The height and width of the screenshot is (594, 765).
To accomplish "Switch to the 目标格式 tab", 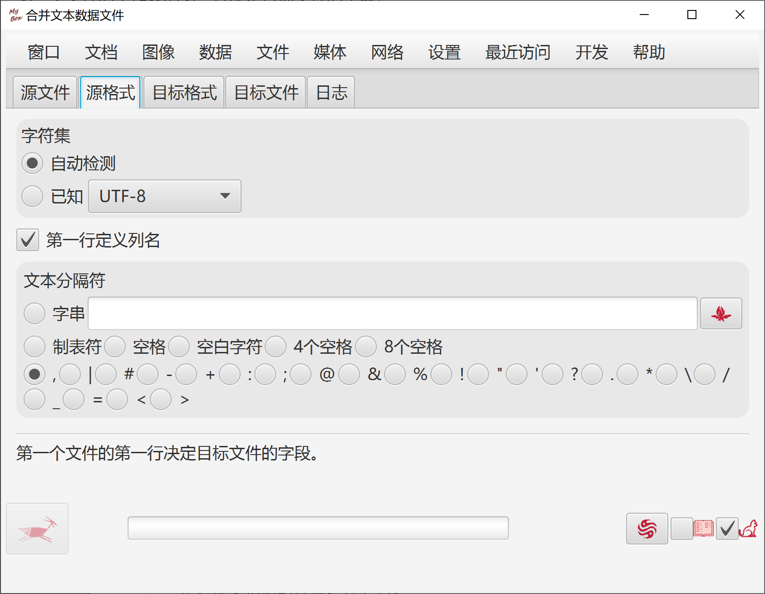I will click(x=184, y=93).
